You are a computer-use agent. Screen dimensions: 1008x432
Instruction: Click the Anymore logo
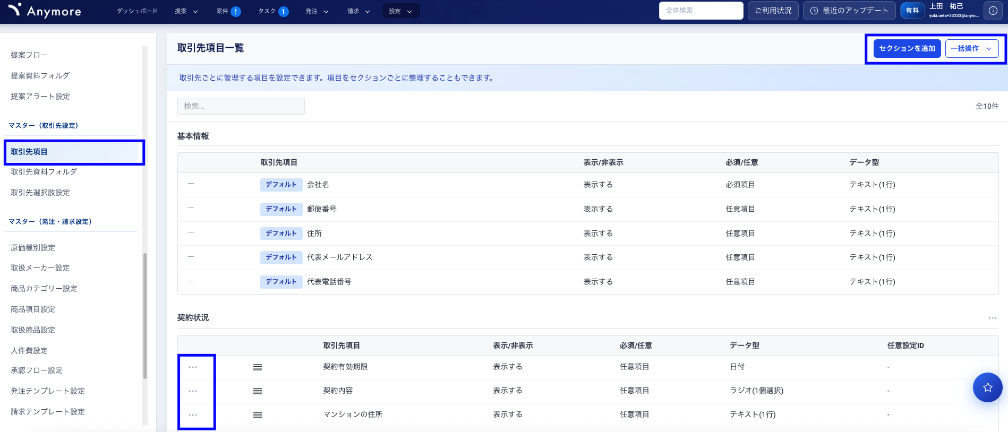45,11
